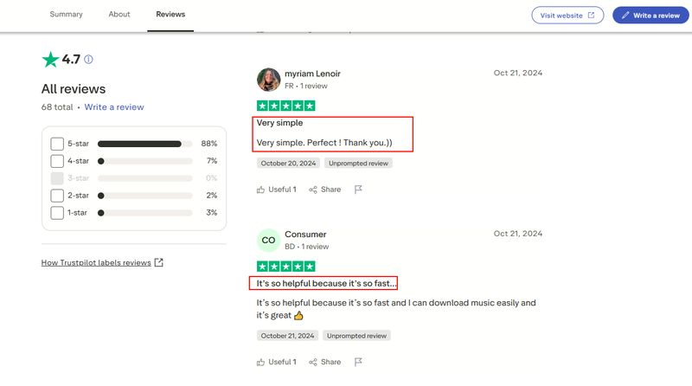Viewport: 692px width, 386px height.
Task: Check the 1-star filter checkbox
Action: coord(57,212)
